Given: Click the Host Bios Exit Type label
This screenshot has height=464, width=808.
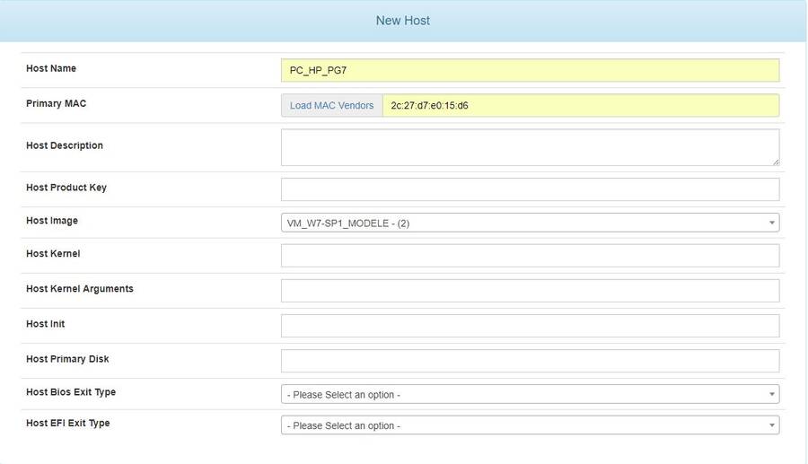Looking at the screenshot, I should click(x=71, y=392).
